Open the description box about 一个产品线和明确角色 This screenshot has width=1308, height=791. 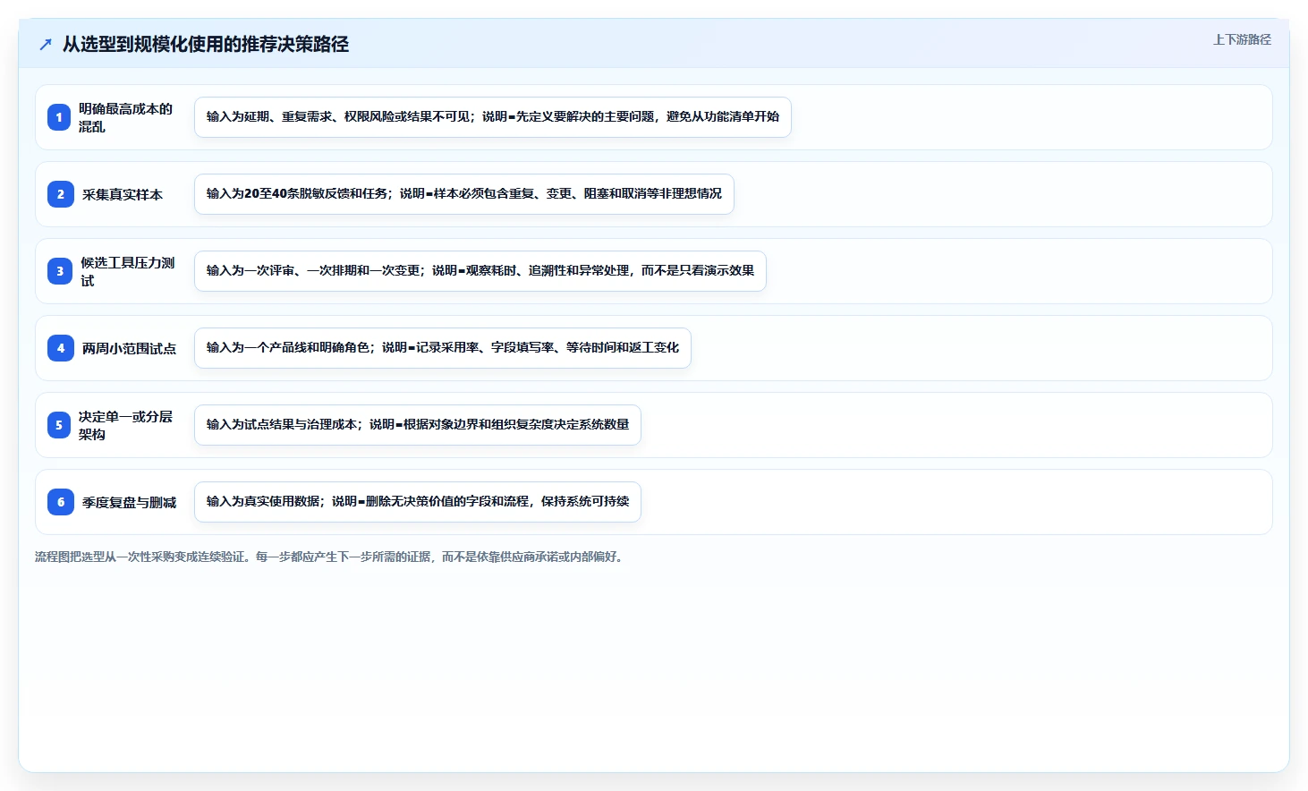tap(443, 348)
